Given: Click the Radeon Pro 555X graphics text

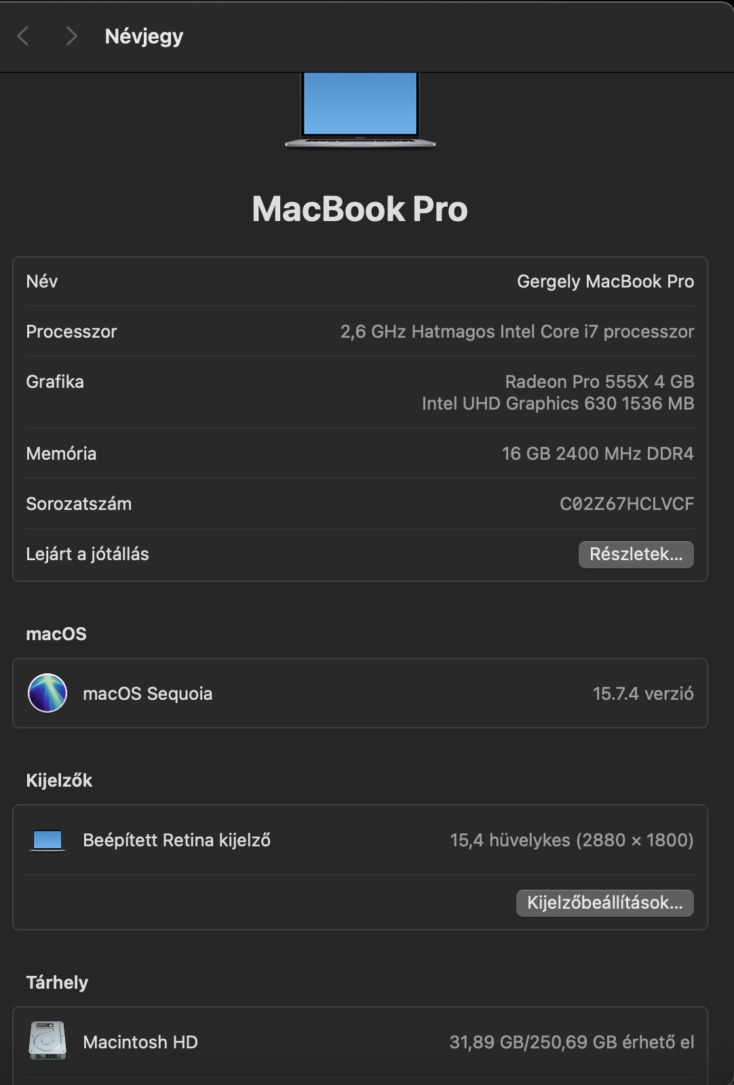Looking at the screenshot, I should coord(599,382).
